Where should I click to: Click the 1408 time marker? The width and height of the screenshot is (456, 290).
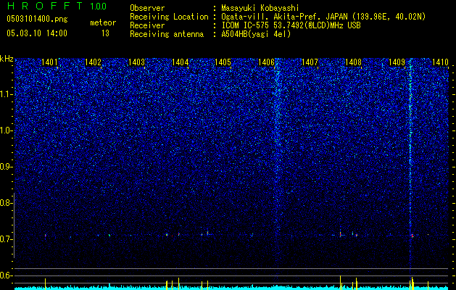click(353, 62)
